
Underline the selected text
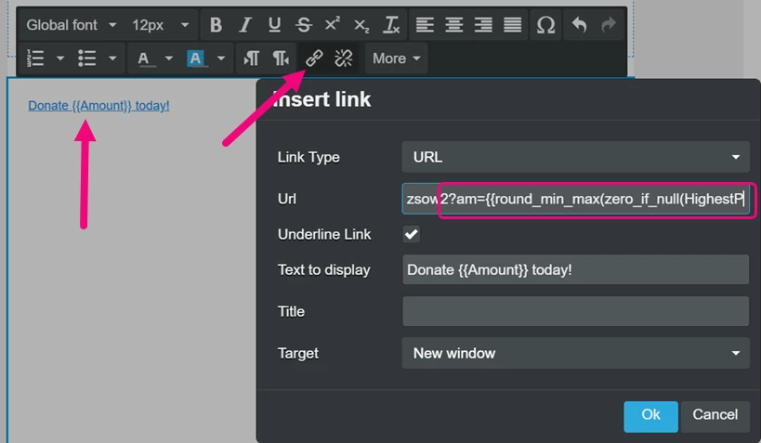click(x=274, y=25)
